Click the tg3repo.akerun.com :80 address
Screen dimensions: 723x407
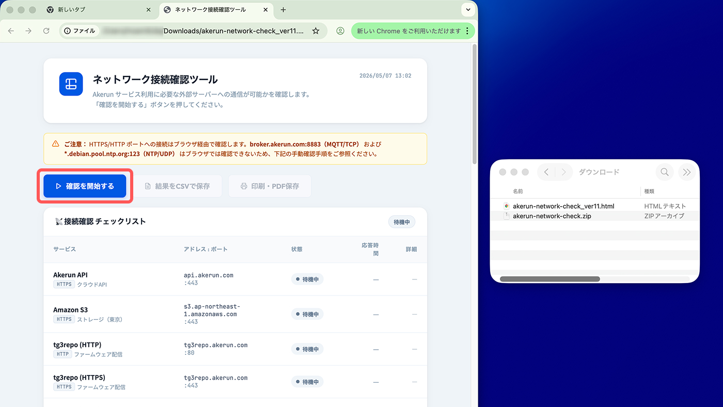pyautogui.click(x=216, y=349)
